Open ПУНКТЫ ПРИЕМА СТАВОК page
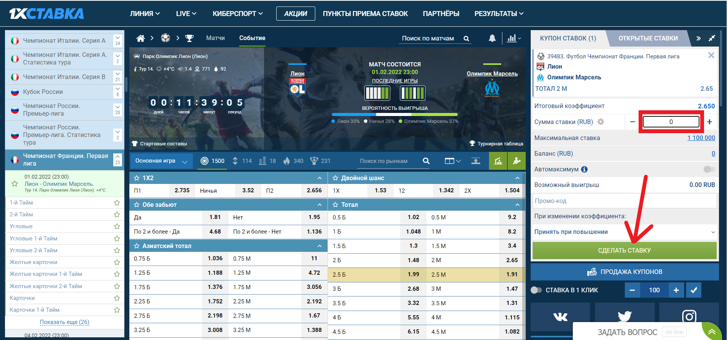This screenshot has width=727, height=340. point(365,14)
